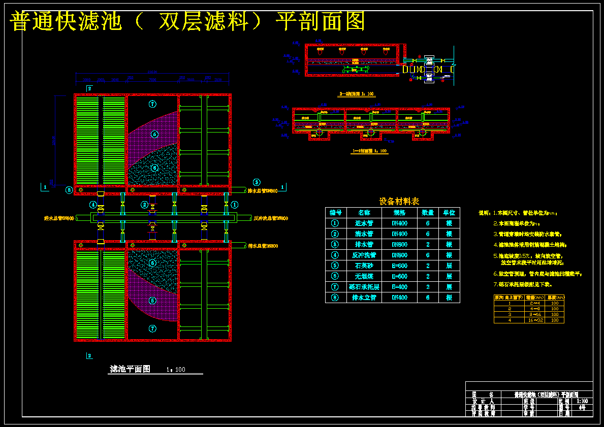Click callout bubble 6 in upper cyan gravel area
The height and width of the screenshot is (427, 604).
(x=154, y=168)
